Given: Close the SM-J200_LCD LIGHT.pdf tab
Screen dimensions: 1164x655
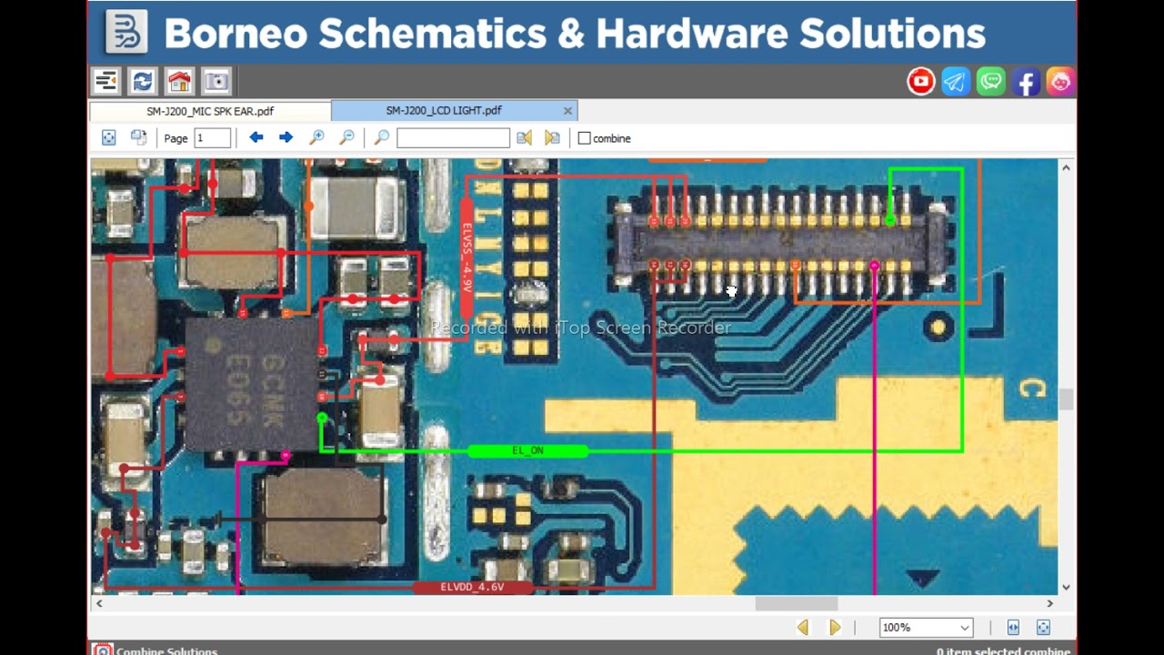Looking at the screenshot, I should click(x=568, y=111).
